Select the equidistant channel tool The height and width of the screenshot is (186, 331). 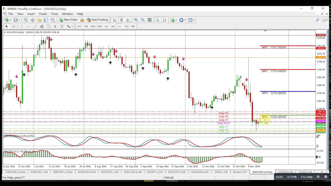click(x=42, y=26)
